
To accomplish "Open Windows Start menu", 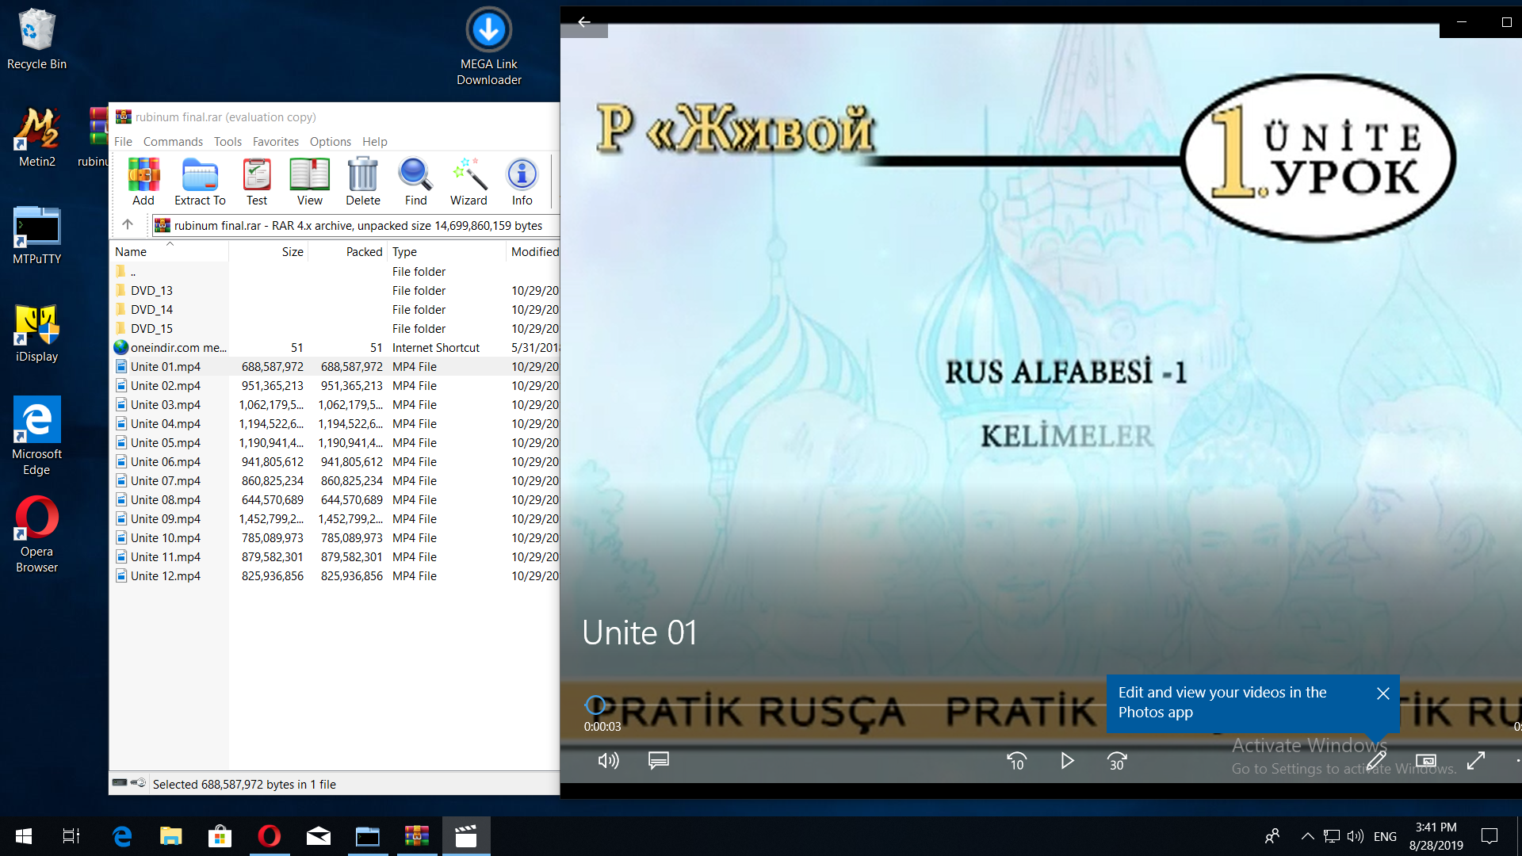I will [x=24, y=836].
